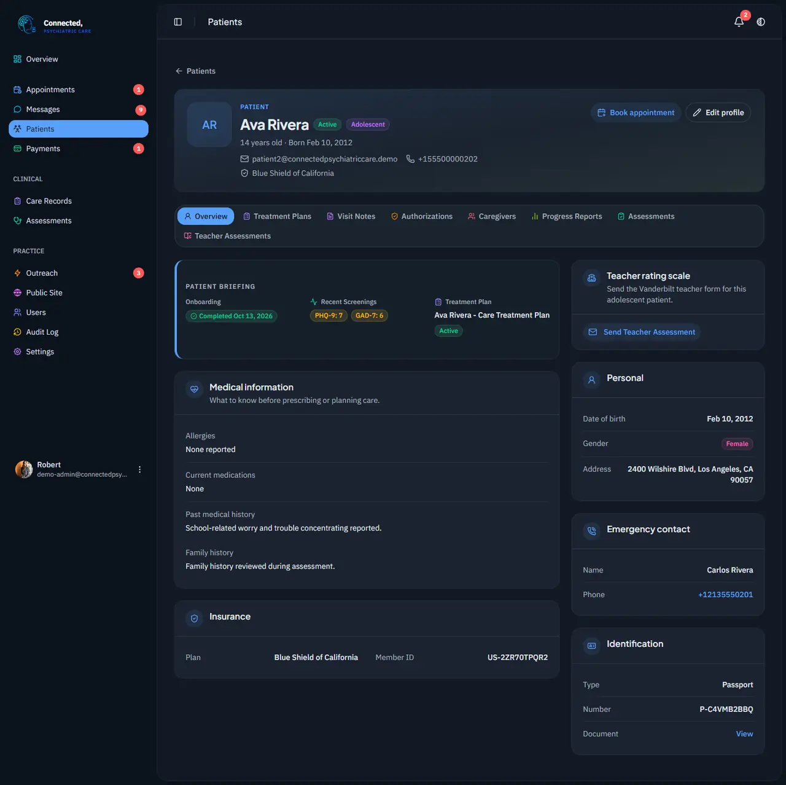Select Payments in the sidebar

[79, 149]
